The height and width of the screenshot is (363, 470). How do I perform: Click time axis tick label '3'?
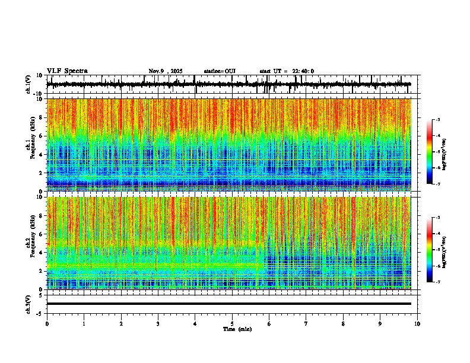point(158,324)
